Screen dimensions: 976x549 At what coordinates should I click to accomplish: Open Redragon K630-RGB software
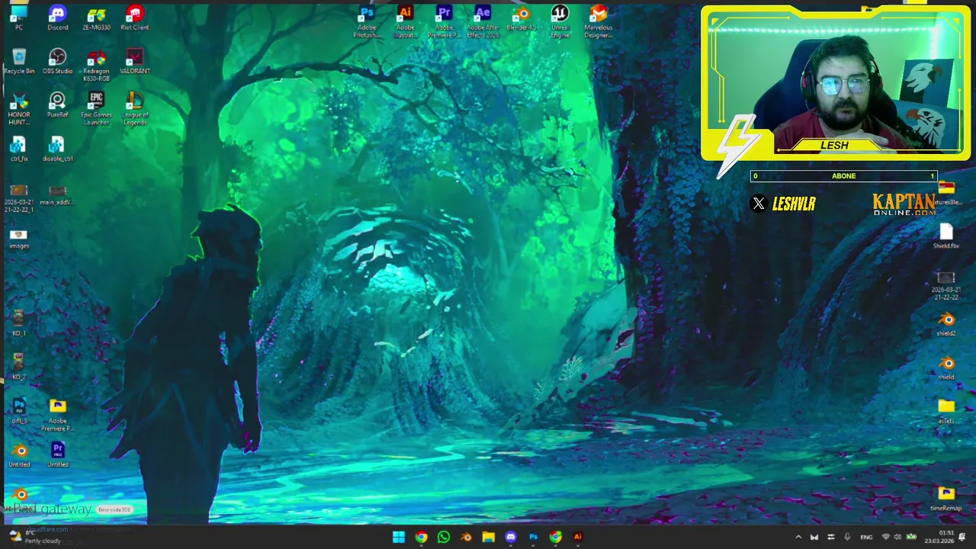96,66
